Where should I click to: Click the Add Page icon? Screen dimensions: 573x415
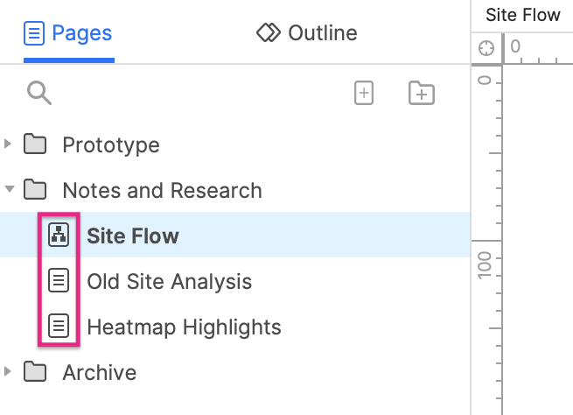[364, 94]
